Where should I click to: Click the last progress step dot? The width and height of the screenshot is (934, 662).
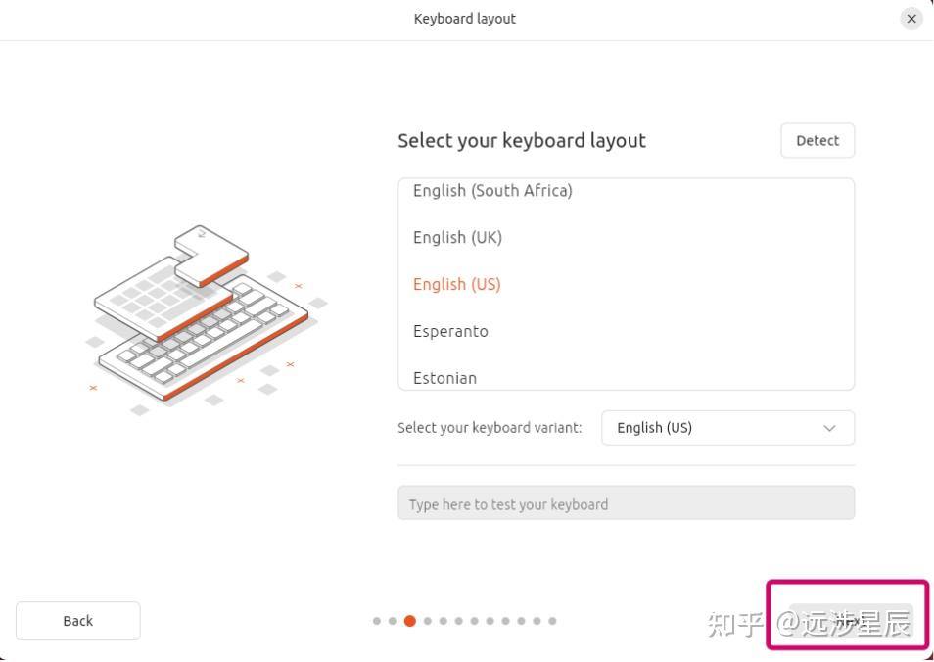tap(553, 621)
